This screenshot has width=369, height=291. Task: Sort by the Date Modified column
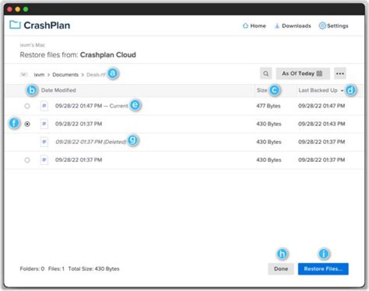58,90
